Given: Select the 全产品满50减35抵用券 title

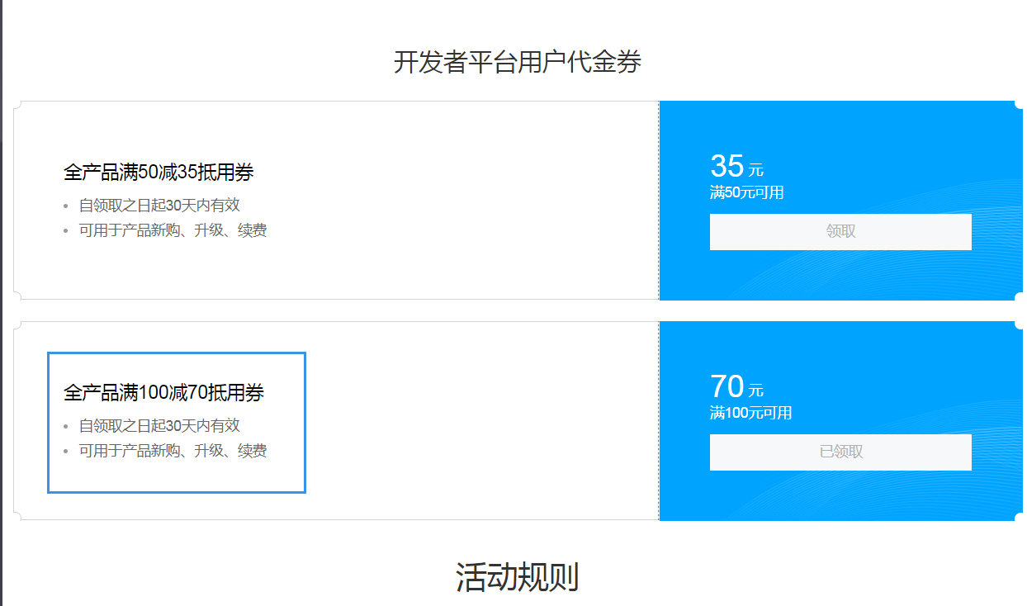Looking at the screenshot, I should [x=159, y=173].
